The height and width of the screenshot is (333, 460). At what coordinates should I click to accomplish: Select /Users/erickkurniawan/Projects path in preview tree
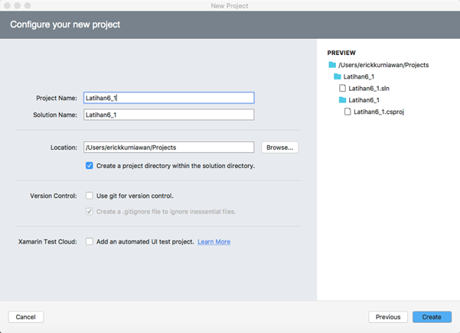tap(383, 65)
